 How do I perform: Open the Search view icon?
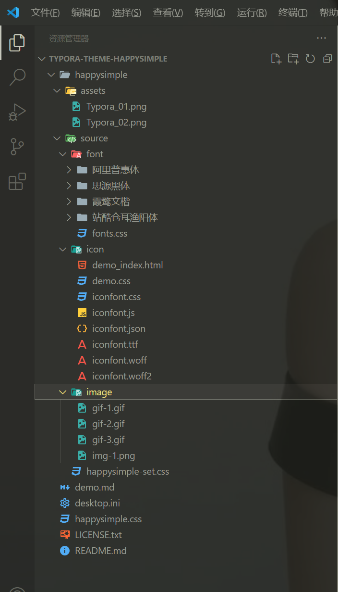click(17, 77)
